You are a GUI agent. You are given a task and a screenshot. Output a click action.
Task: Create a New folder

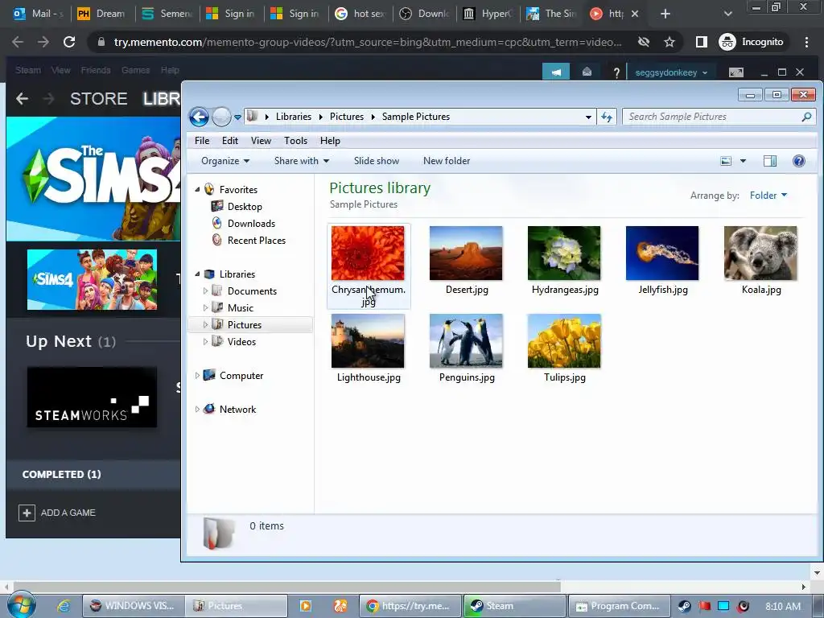point(447,161)
